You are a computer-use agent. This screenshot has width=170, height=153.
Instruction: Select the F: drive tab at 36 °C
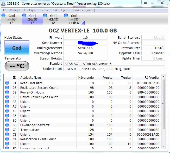pyautogui.click(x=33, y=19)
